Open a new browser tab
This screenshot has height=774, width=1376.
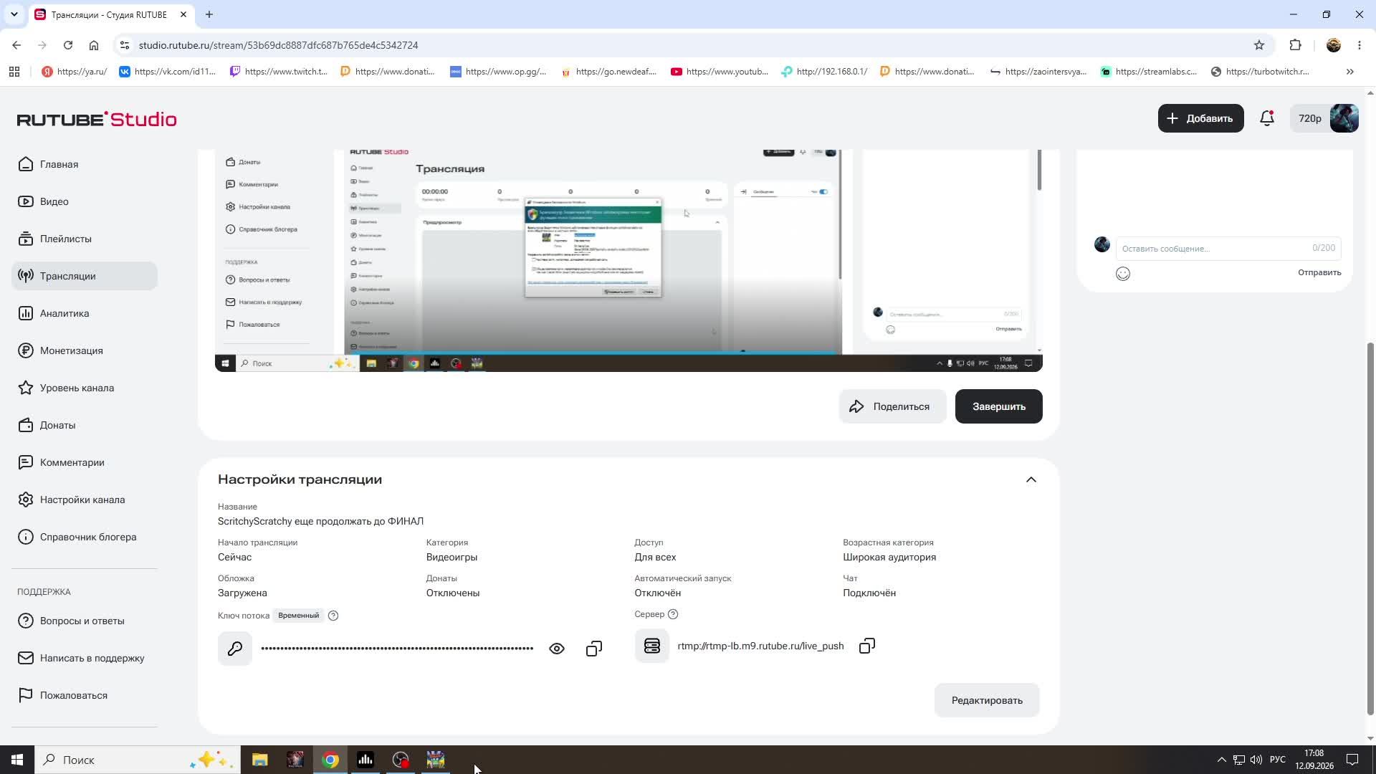click(209, 14)
